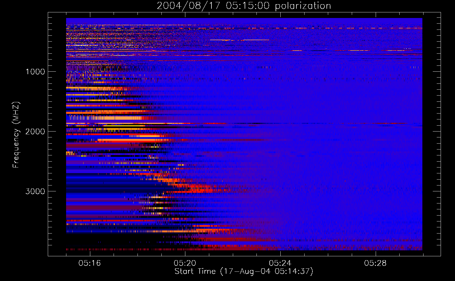
Task: Click the 1000 frequency tick label
Action: tap(35, 72)
